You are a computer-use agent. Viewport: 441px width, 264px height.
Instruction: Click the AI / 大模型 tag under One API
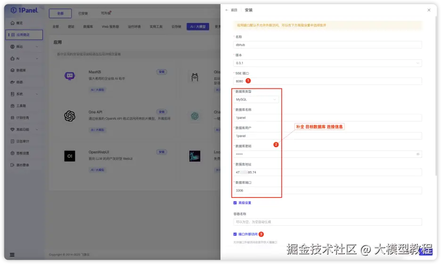[98, 130]
